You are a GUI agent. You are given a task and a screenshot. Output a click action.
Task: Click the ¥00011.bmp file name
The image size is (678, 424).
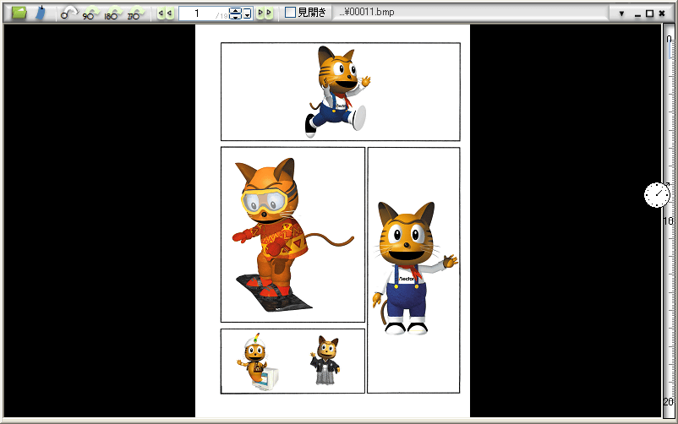click(367, 12)
